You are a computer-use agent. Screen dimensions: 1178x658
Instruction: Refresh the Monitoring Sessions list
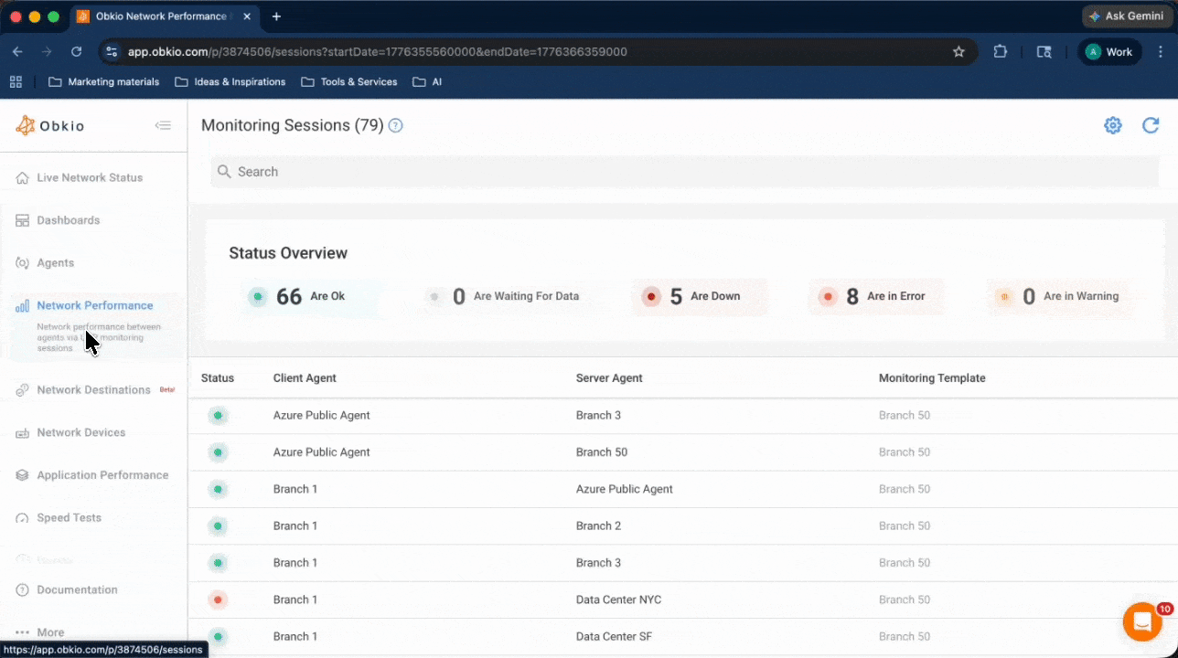[1150, 125]
